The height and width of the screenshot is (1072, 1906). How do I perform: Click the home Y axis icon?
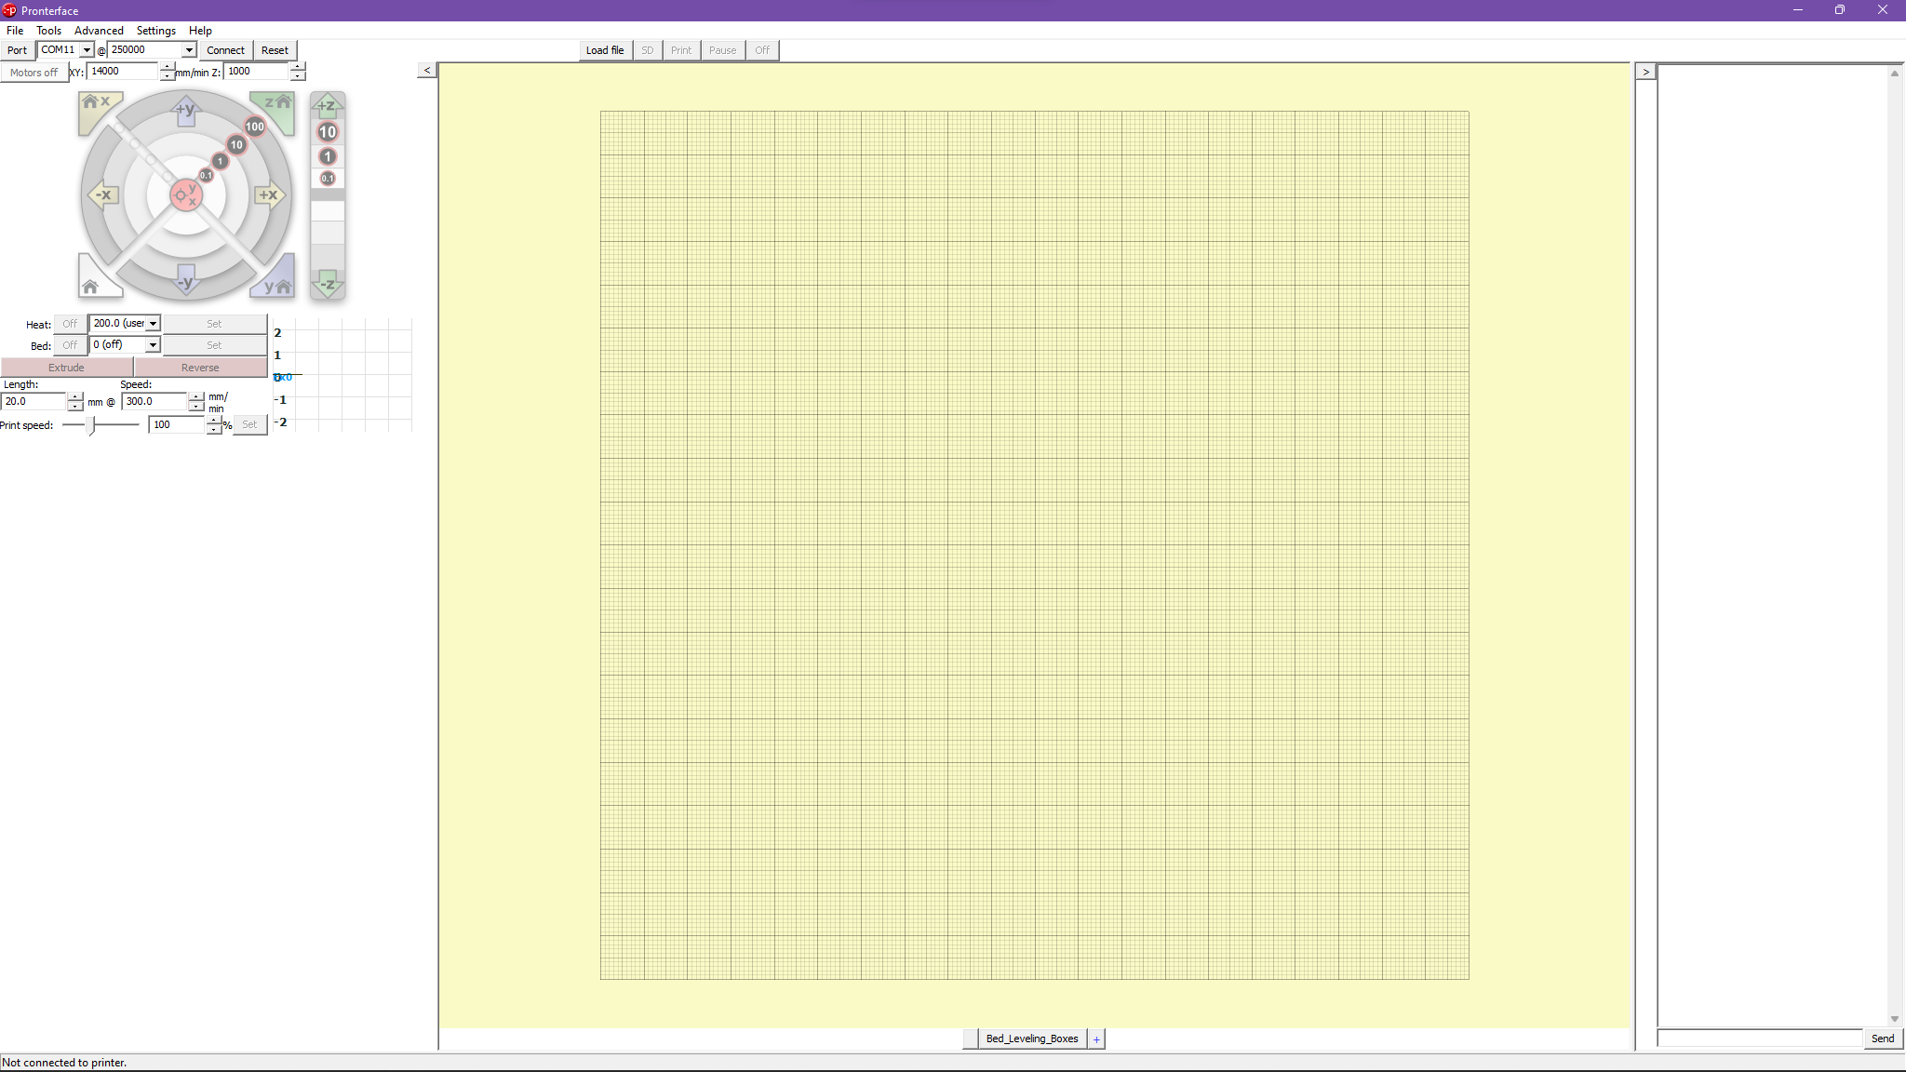(x=276, y=285)
